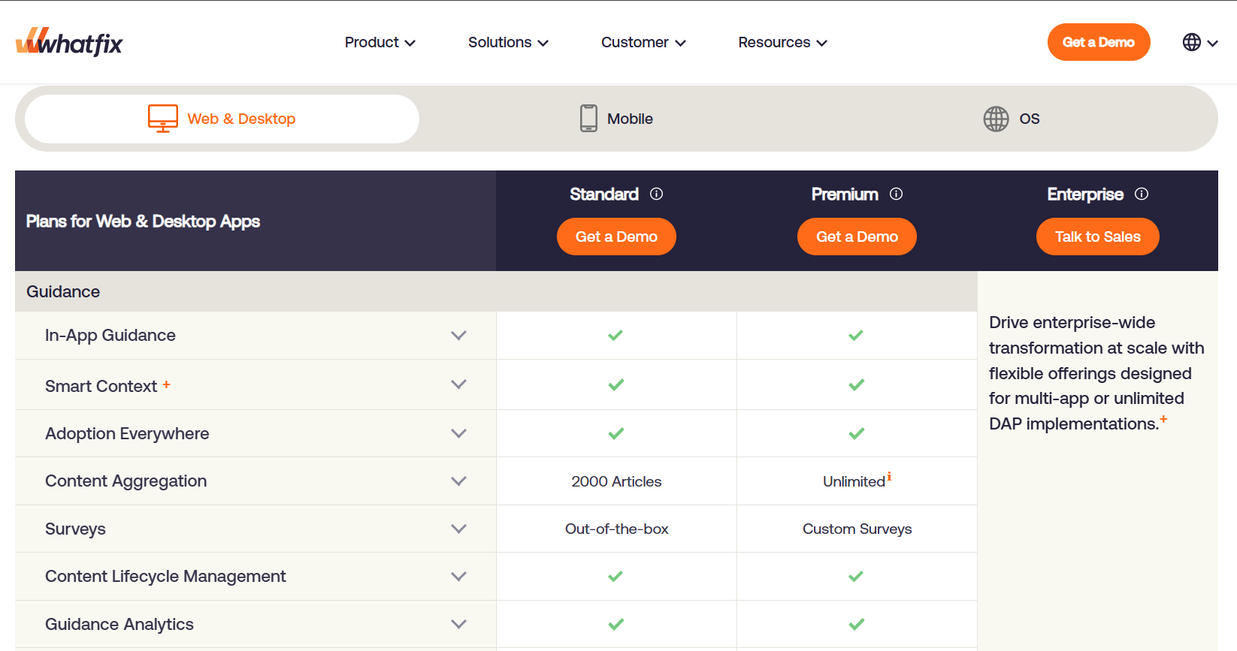Expand the Content Aggregation row

pos(458,481)
